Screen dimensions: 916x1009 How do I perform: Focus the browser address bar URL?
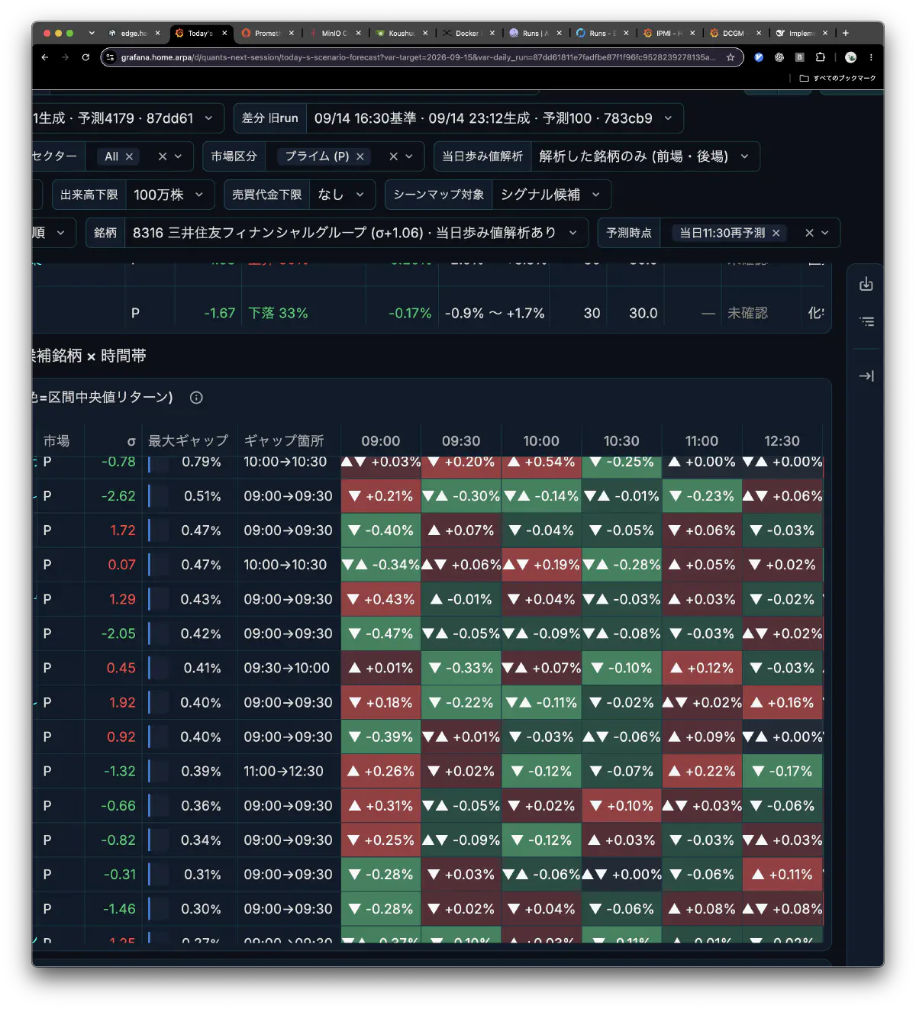[418, 57]
